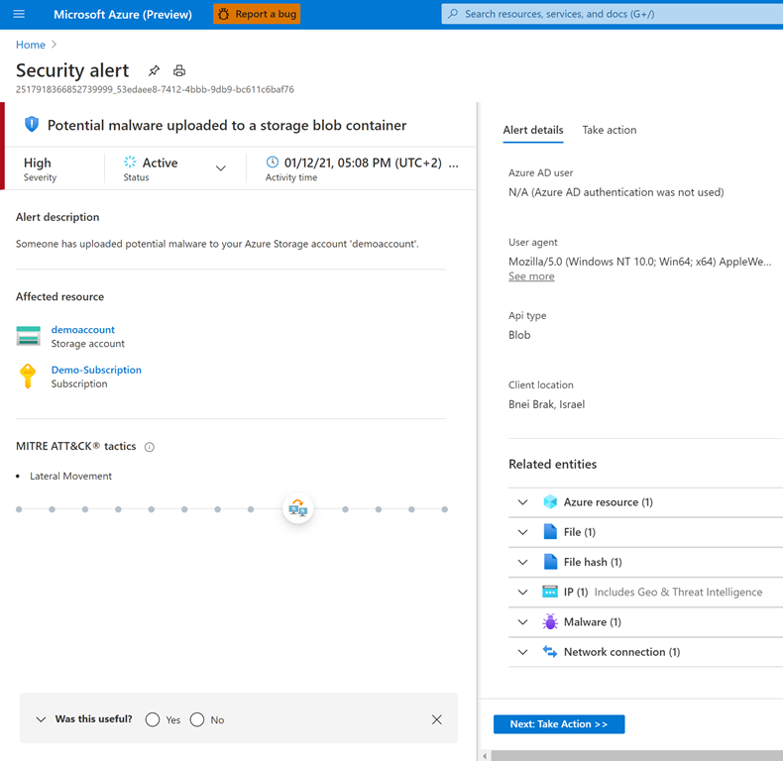The image size is (783, 761).
Task: Switch to the Take action tab
Action: coord(610,130)
